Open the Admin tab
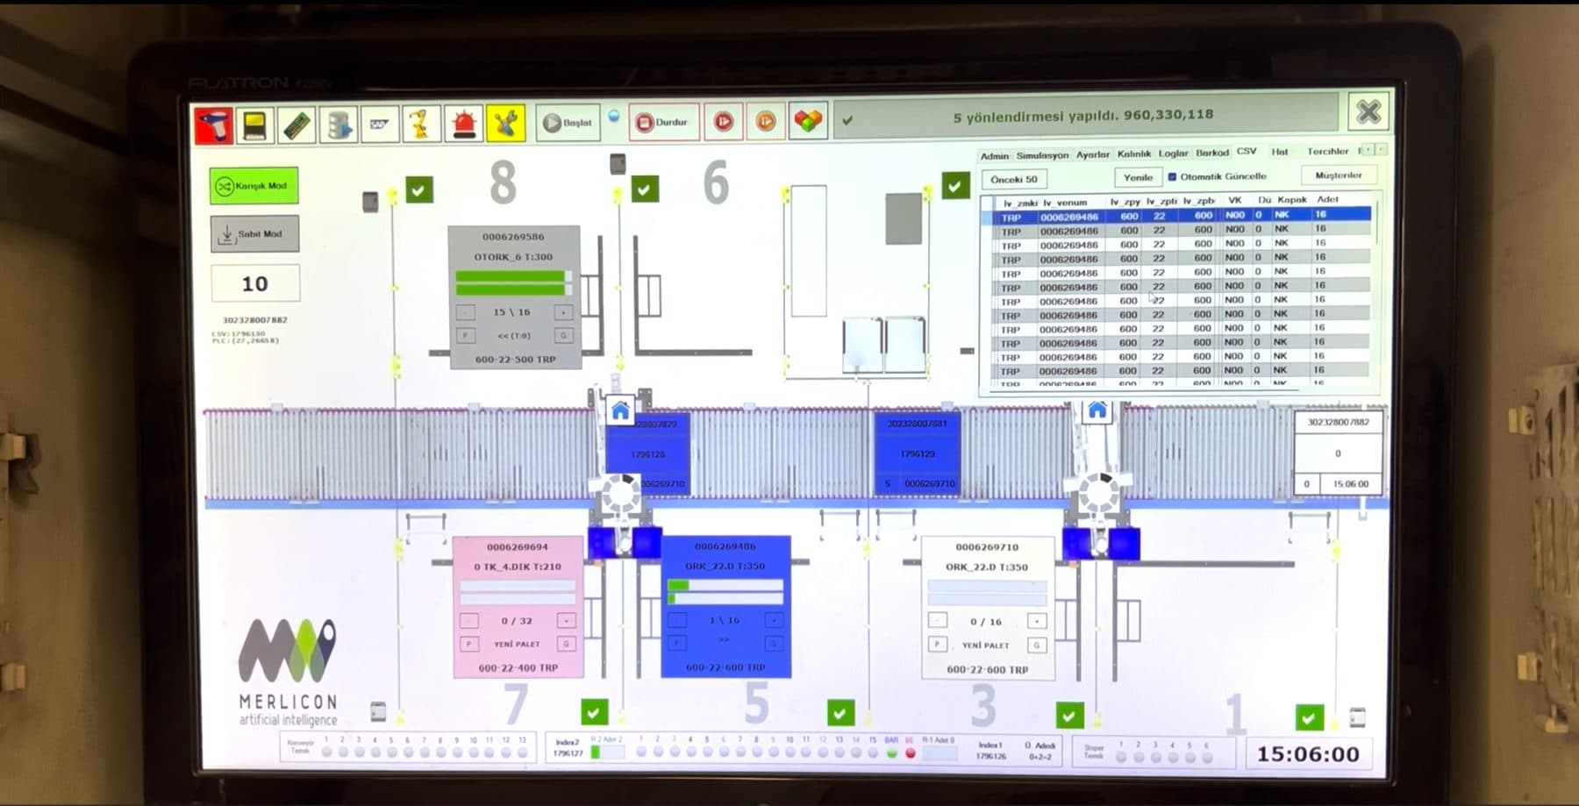This screenshot has width=1579, height=806. click(994, 155)
